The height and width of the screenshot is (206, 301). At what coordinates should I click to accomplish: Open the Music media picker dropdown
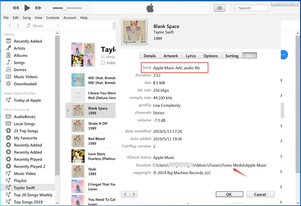(42, 26)
